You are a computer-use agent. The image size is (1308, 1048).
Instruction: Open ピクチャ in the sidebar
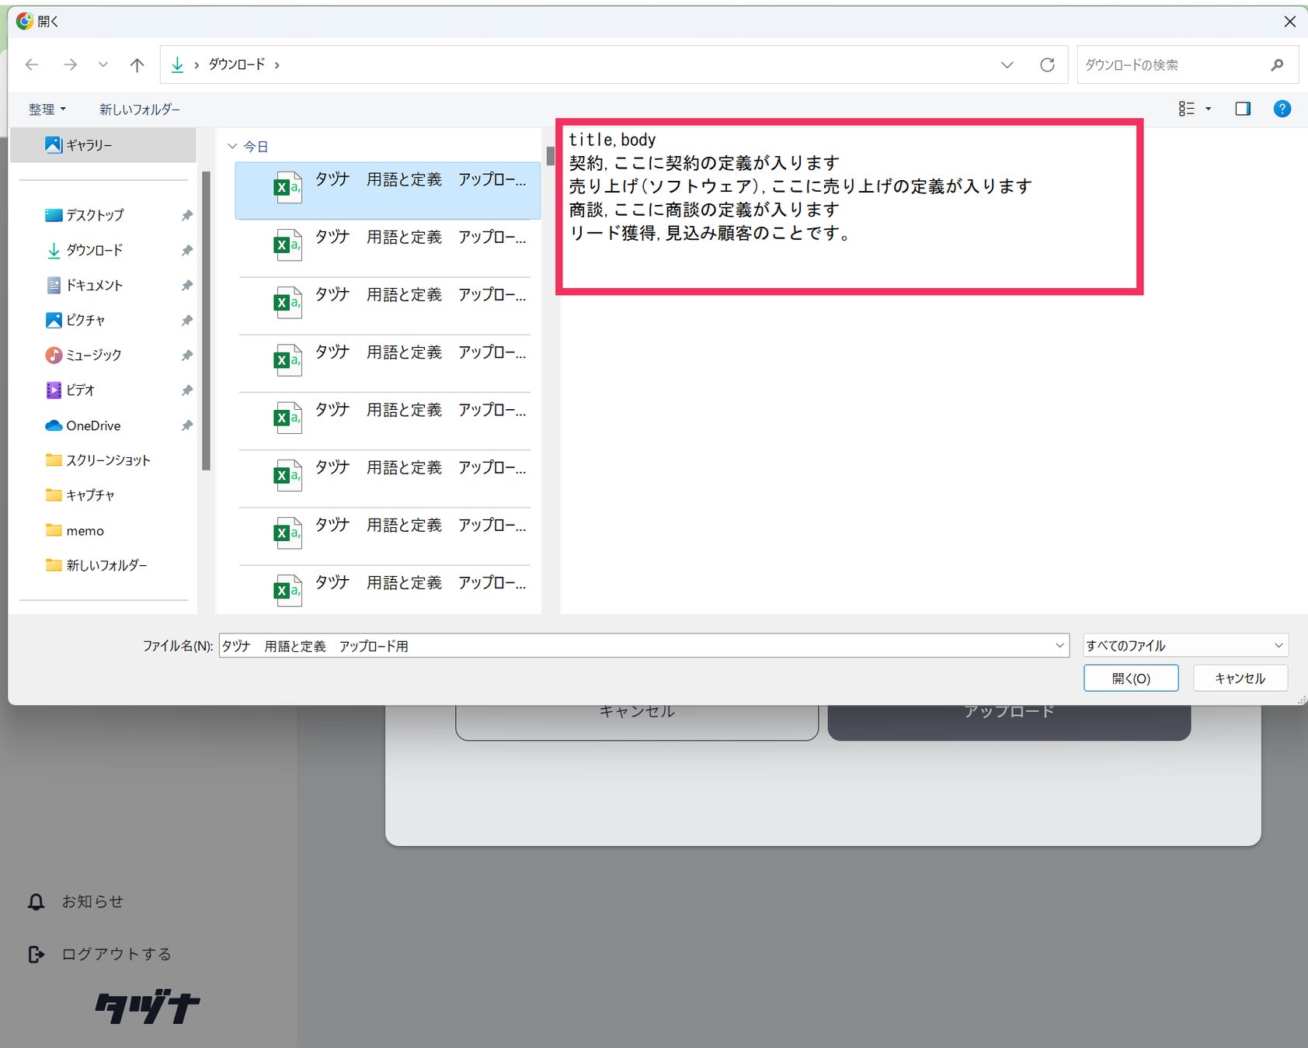pyautogui.click(x=85, y=320)
